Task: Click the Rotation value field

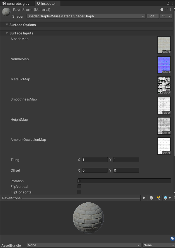Action: tap(124, 181)
